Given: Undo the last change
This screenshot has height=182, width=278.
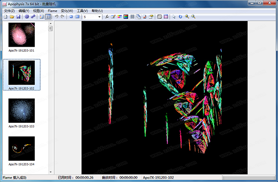Looking at the screenshot, I should click(57, 17).
